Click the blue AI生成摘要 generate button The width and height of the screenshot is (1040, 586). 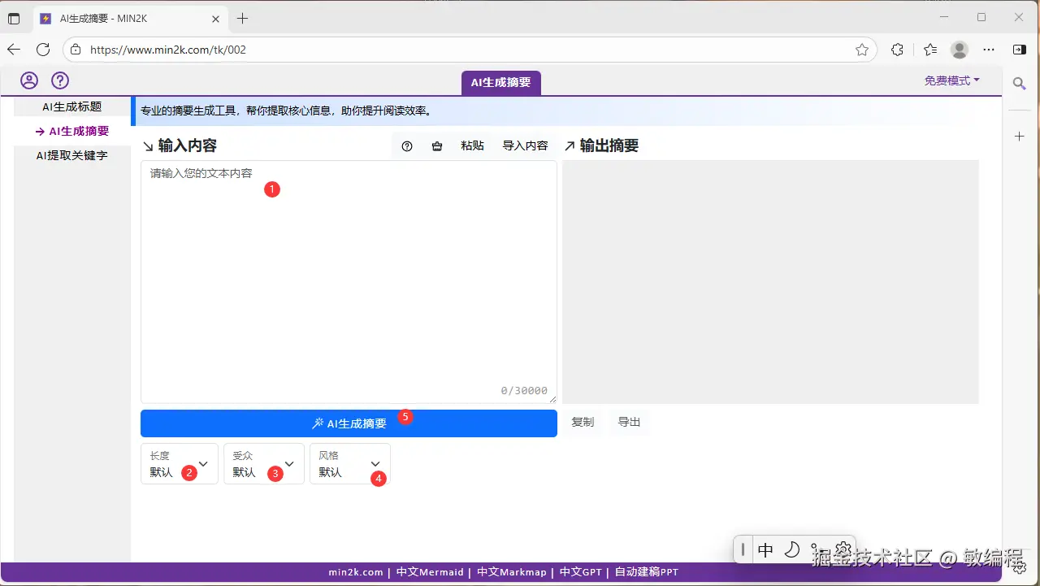pos(349,423)
